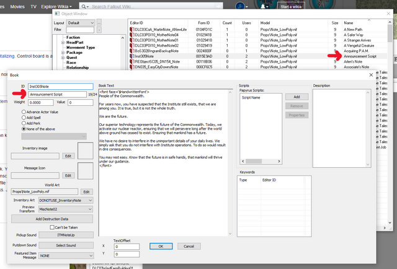Viewport: 397px width, 269px height.
Task: Select Movement Type in the object tree
Action: coord(81,47)
